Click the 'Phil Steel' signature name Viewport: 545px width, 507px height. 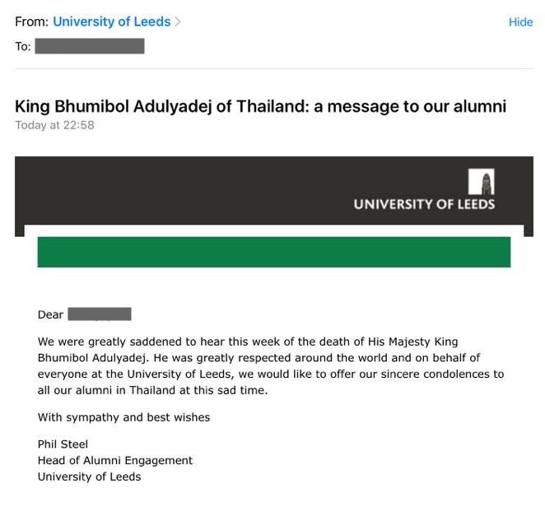63,444
